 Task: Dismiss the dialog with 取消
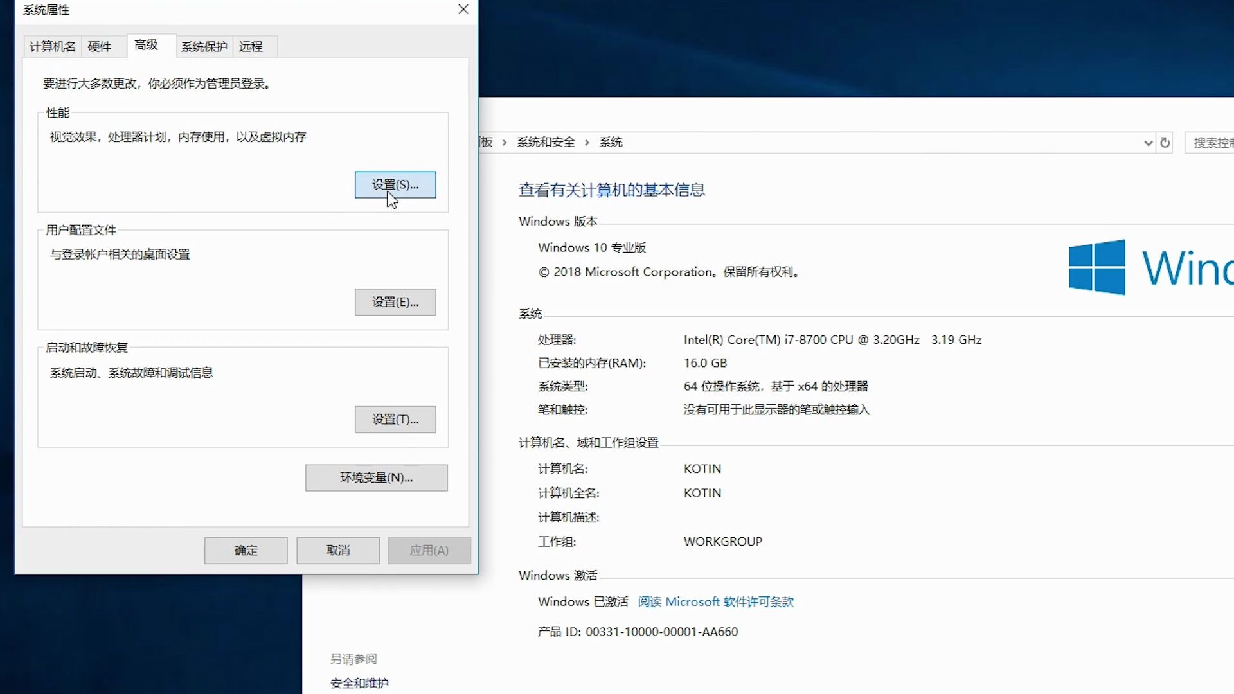(337, 550)
